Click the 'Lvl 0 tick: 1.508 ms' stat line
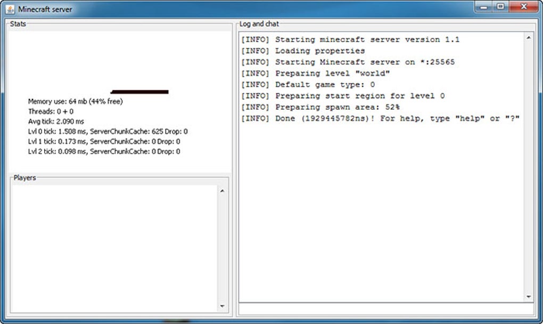Screen dimensions: 543x324 click(108, 132)
